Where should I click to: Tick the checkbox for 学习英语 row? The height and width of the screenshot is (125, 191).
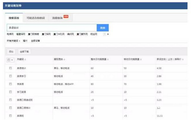coord(10,92)
